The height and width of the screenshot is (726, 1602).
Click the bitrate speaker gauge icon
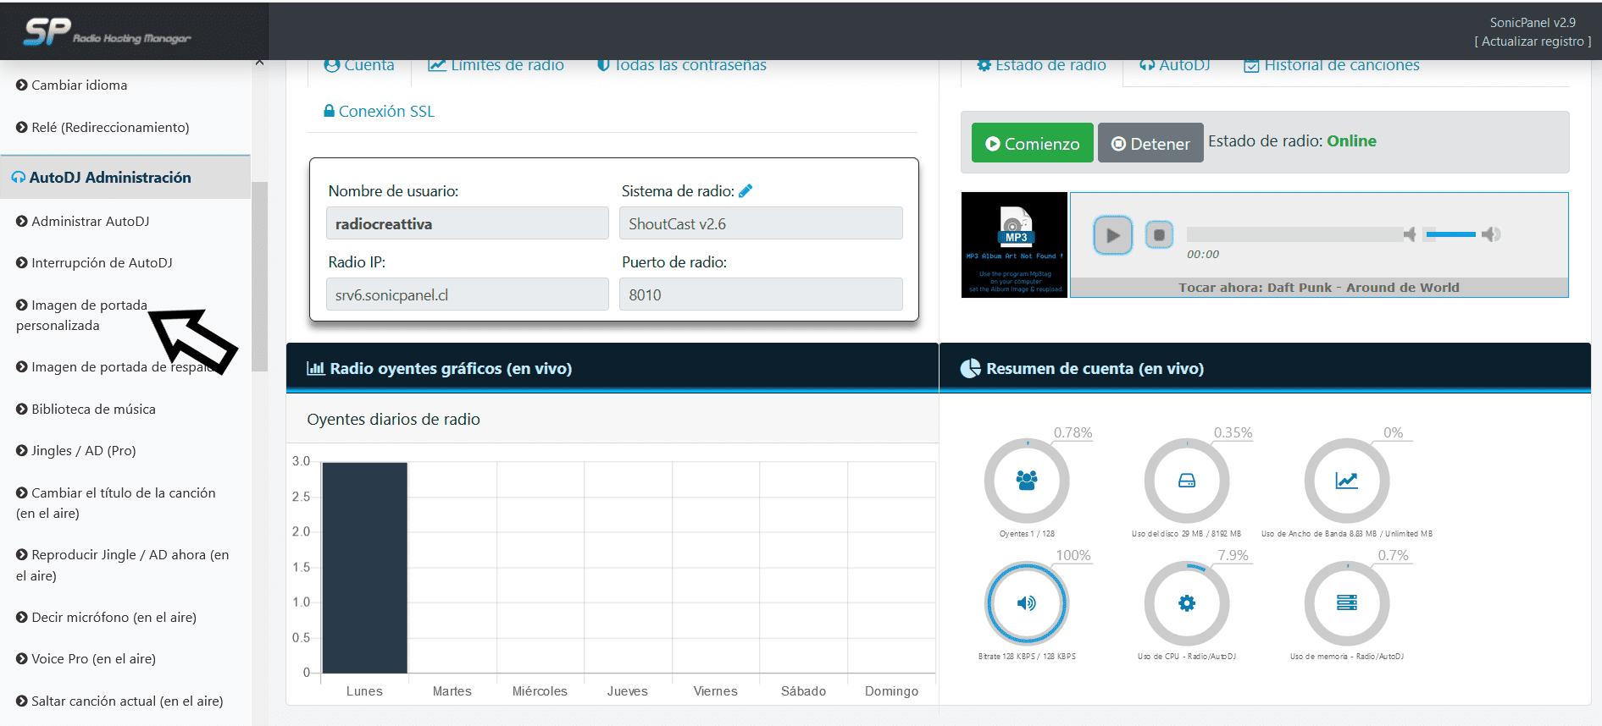(1026, 603)
